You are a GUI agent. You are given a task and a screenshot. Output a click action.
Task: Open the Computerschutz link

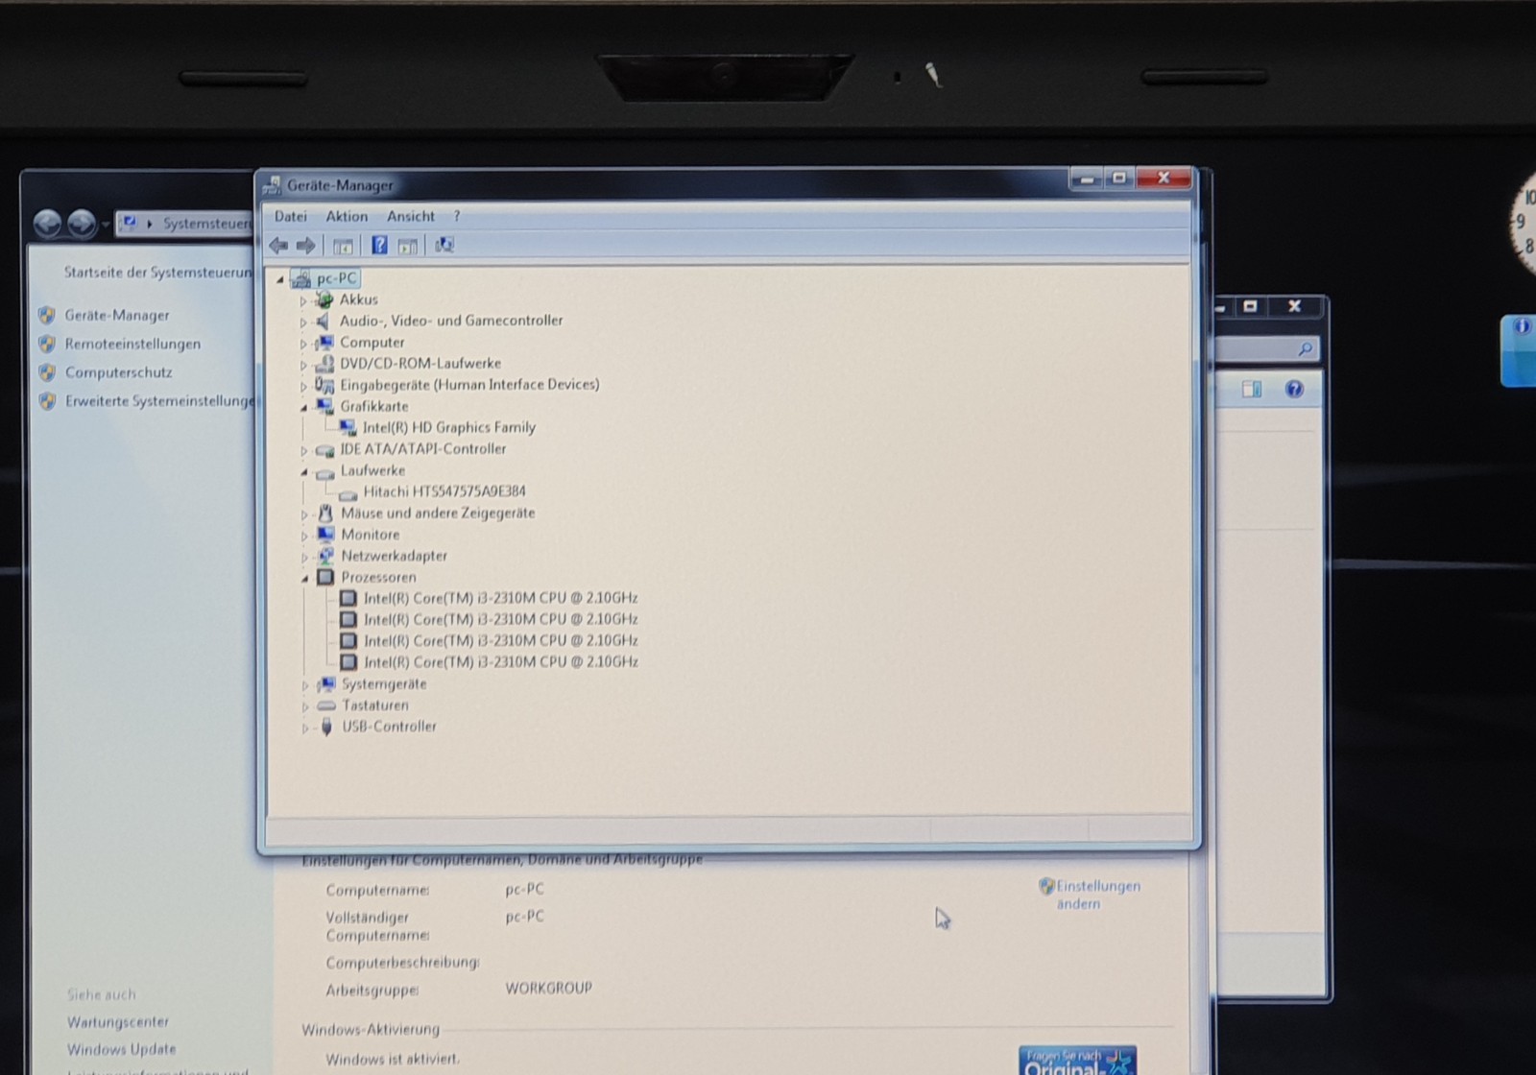[119, 372]
